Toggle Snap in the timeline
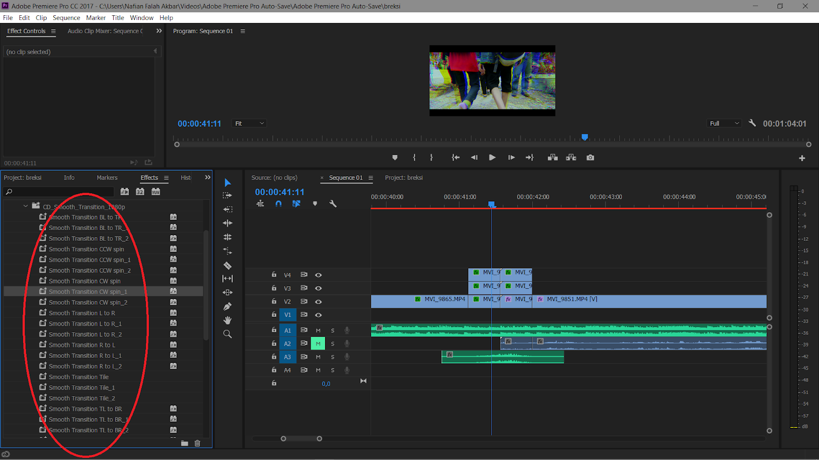The height and width of the screenshot is (460, 819). coord(278,203)
